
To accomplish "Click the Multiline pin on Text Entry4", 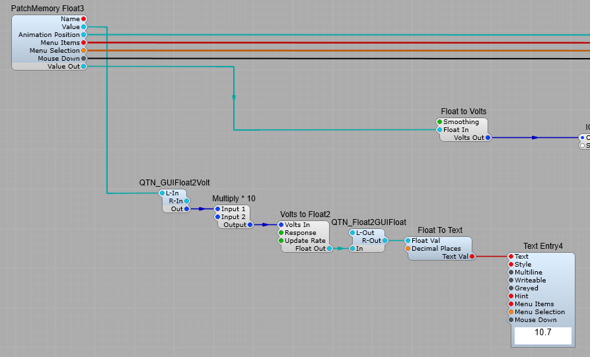I will click(x=511, y=273).
